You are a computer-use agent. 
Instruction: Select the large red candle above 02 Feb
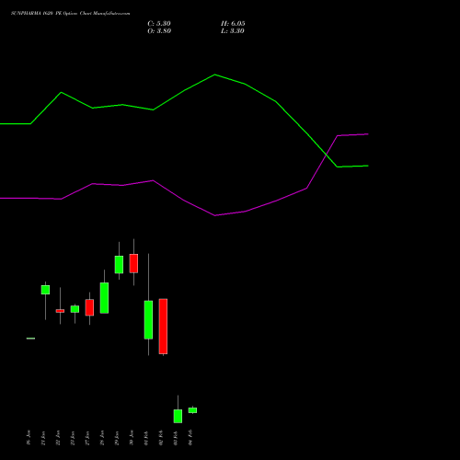163,327
